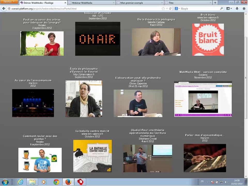Show hidden tray icons arrow
This screenshot has width=248, height=186.
[x=207, y=182]
